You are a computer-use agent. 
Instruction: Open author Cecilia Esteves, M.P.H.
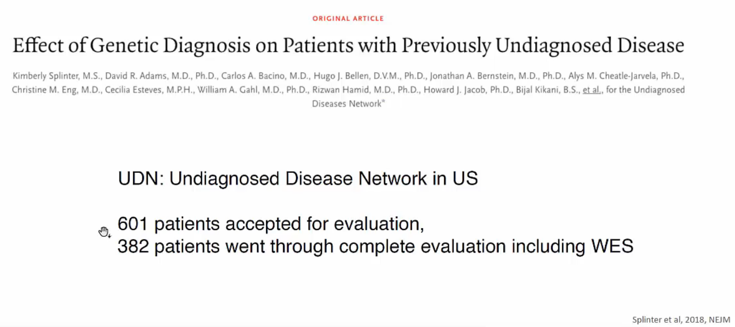tap(148, 90)
